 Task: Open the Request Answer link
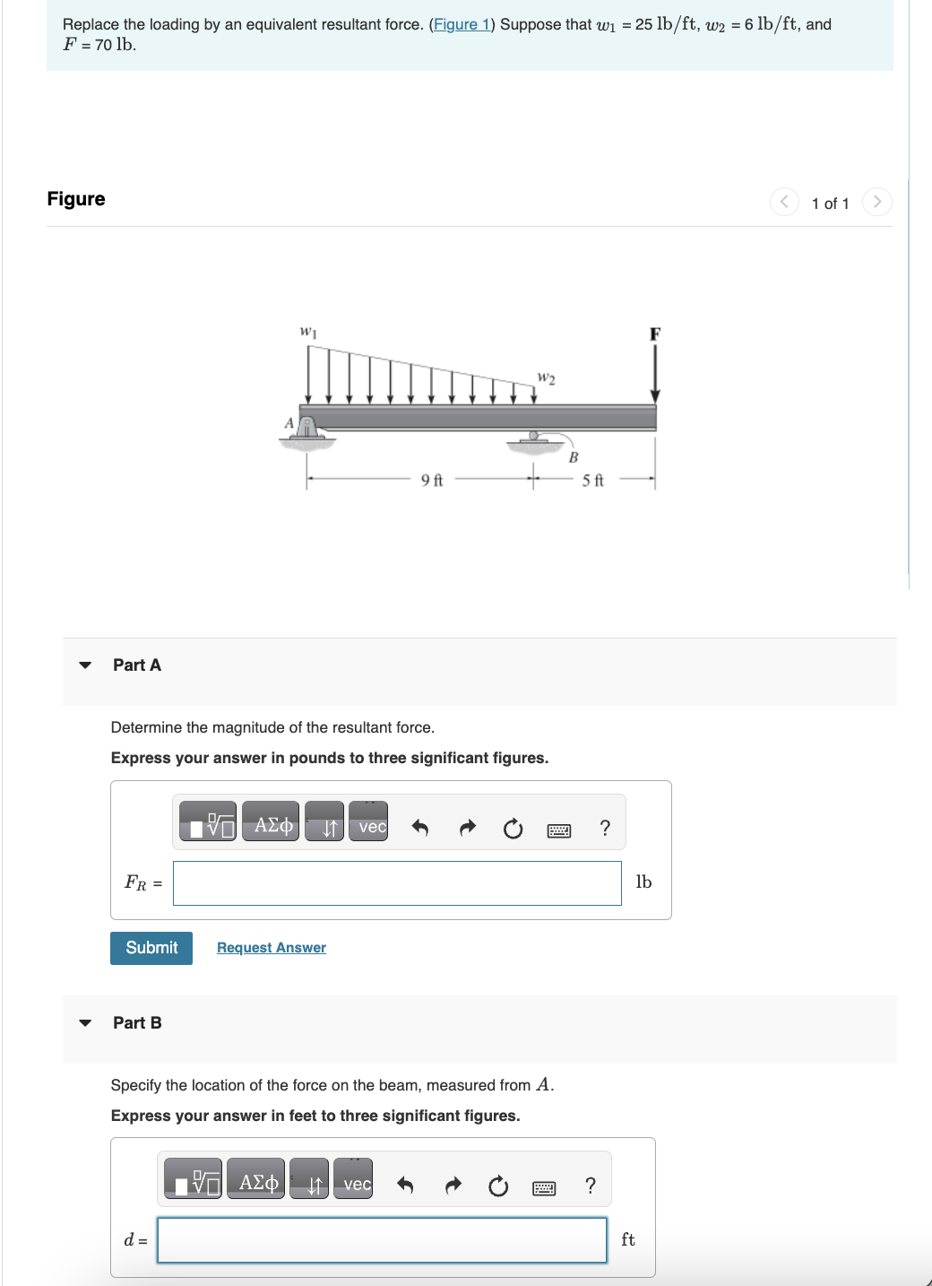point(271,947)
